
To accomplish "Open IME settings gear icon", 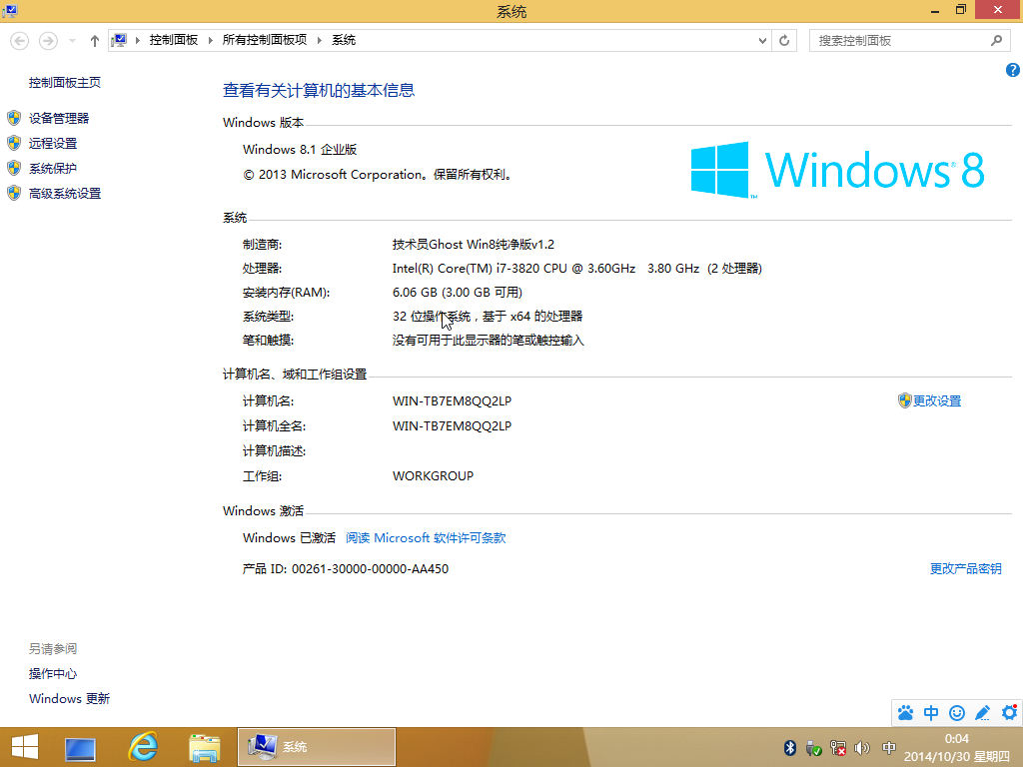I will coord(1009,712).
